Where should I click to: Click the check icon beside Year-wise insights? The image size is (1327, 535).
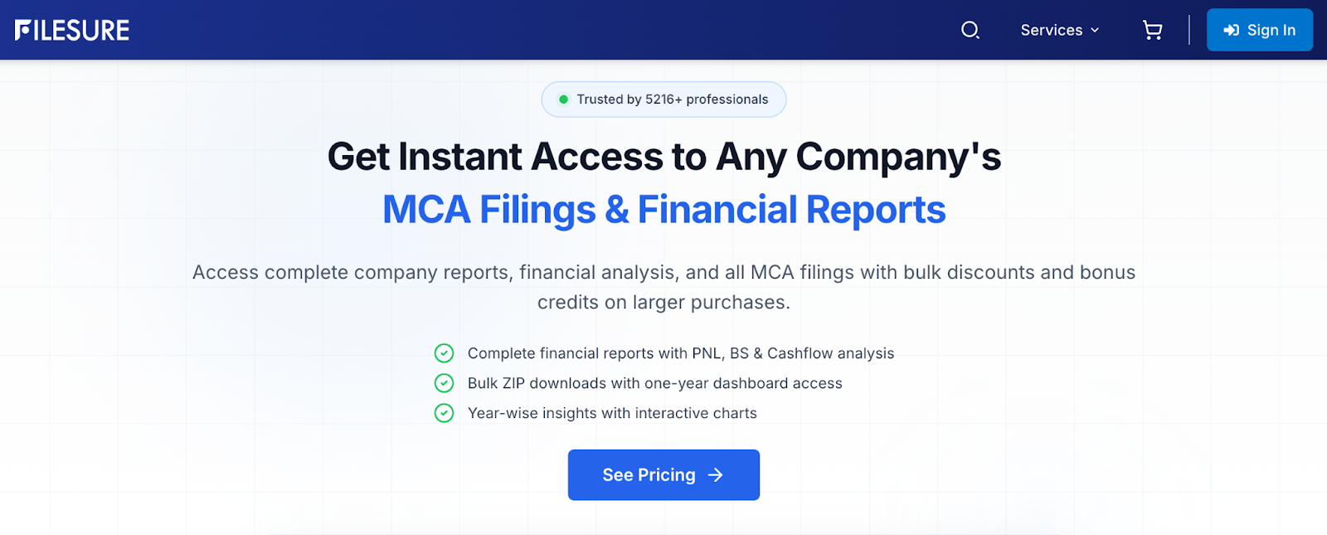pos(445,413)
